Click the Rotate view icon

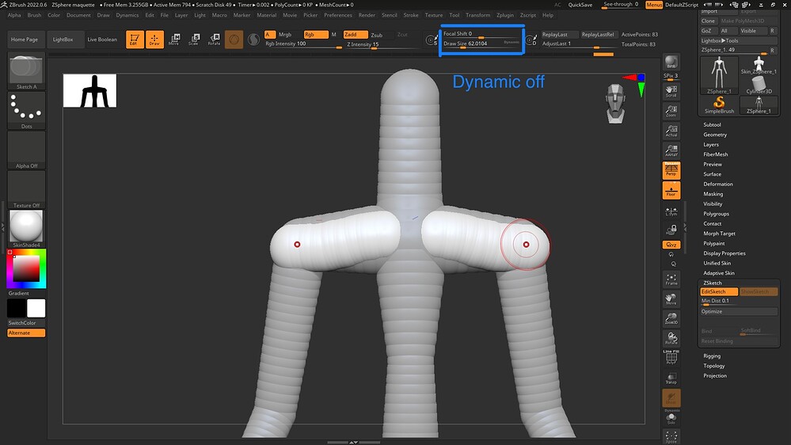(x=671, y=338)
